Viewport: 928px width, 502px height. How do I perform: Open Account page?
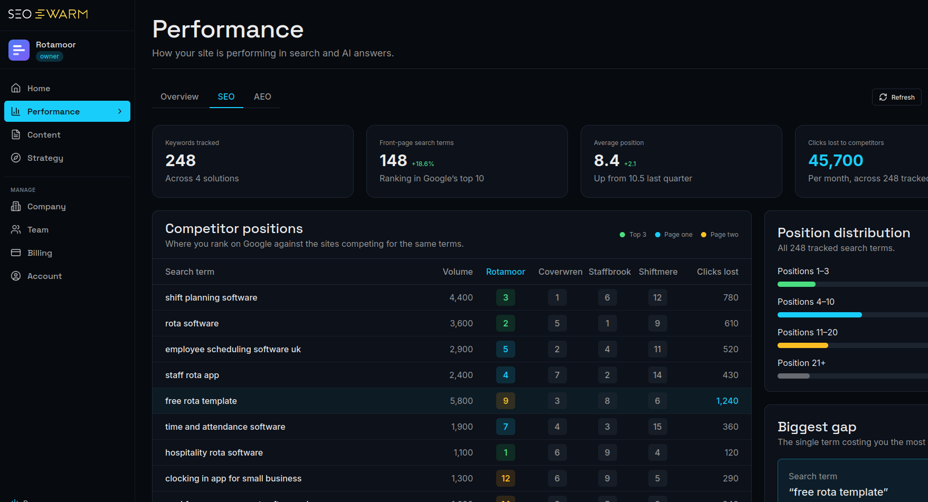click(x=67, y=276)
